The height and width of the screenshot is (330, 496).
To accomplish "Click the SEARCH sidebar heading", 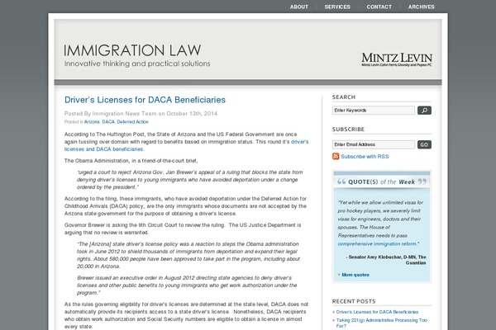I will (344, 97).
